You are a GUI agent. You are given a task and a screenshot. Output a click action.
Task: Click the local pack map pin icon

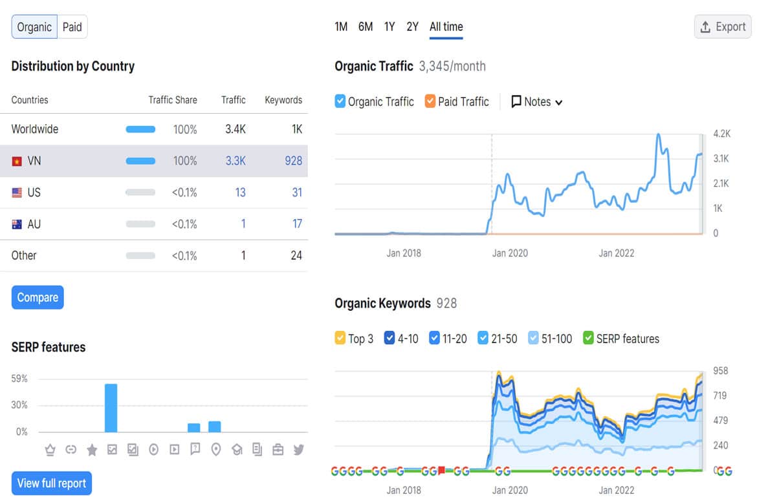[216, 450]
